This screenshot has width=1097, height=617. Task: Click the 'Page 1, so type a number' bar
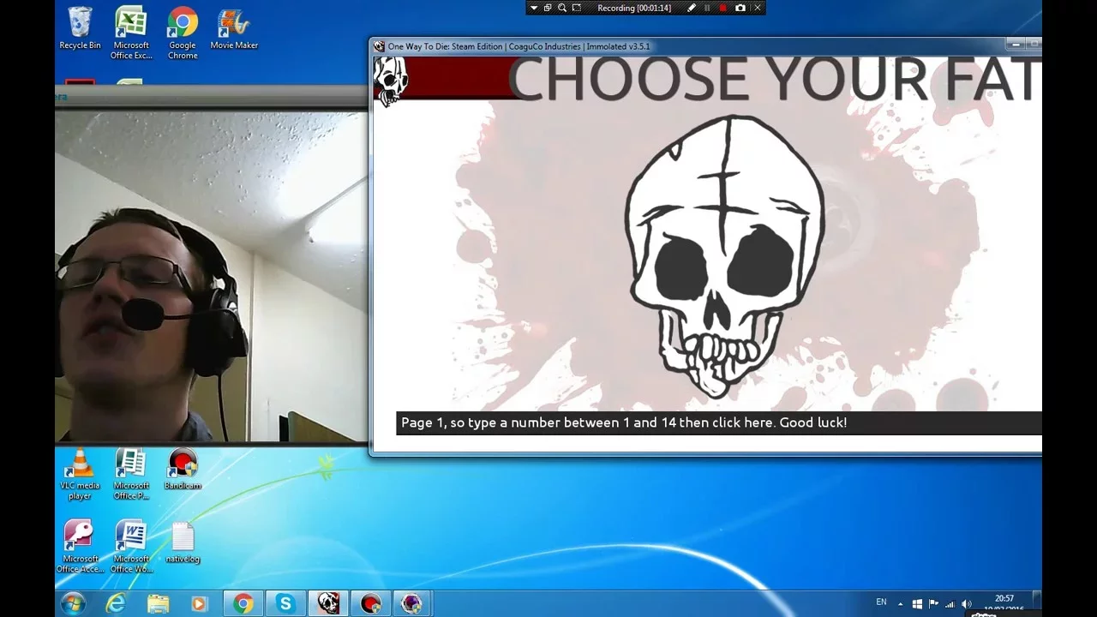718,422
